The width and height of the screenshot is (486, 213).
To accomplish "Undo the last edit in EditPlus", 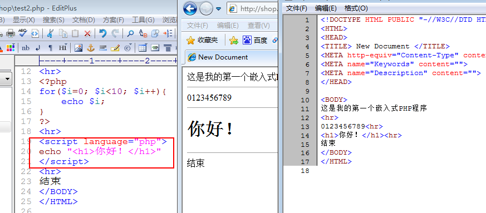I will pos(102,33).
